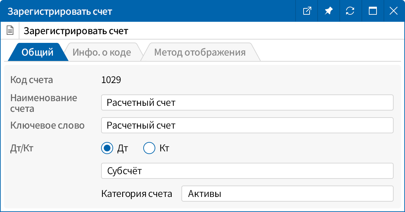Select the Кт radio button
Image resolution: width=405 pixels, height=212 pixels.
[149, 148]
